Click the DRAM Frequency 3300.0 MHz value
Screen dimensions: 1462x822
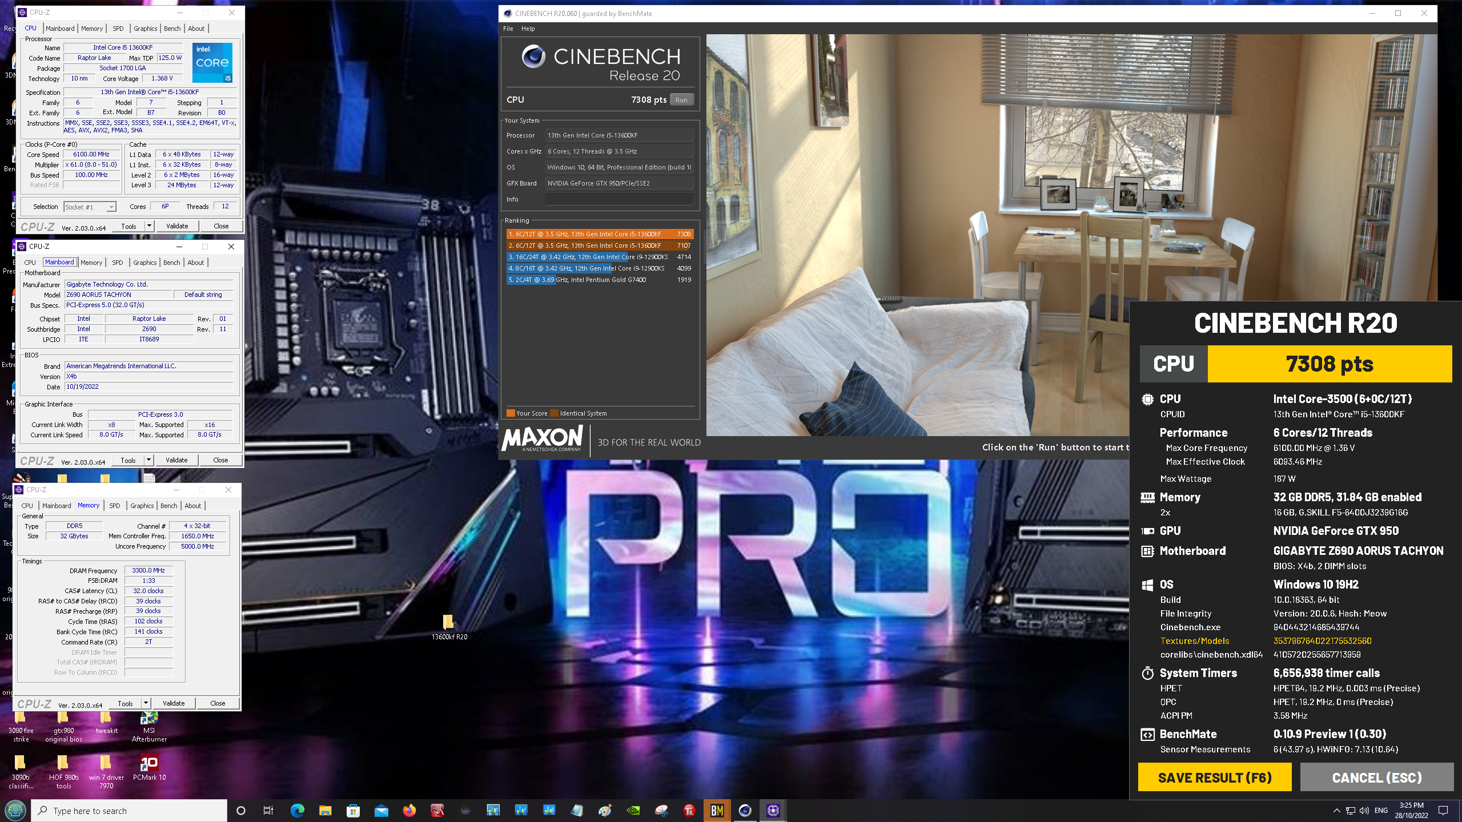click(148, 570)
